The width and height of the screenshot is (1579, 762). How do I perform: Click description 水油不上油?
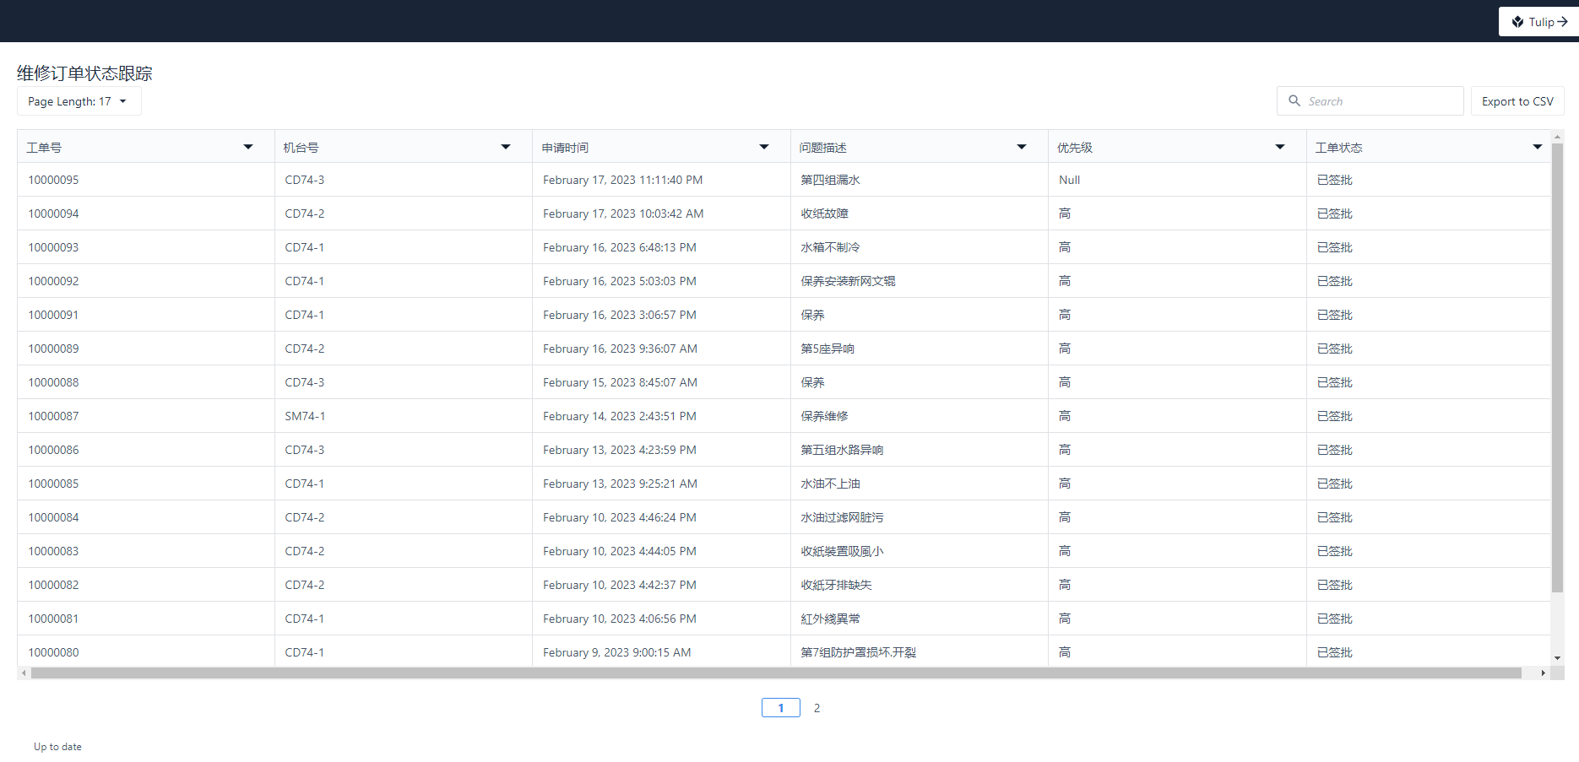(830, 484)
